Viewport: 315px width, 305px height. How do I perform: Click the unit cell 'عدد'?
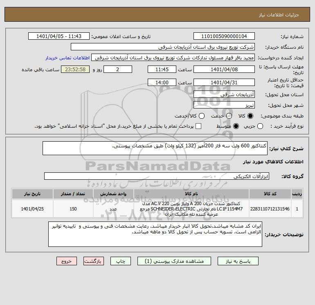[x=113, y=209]
